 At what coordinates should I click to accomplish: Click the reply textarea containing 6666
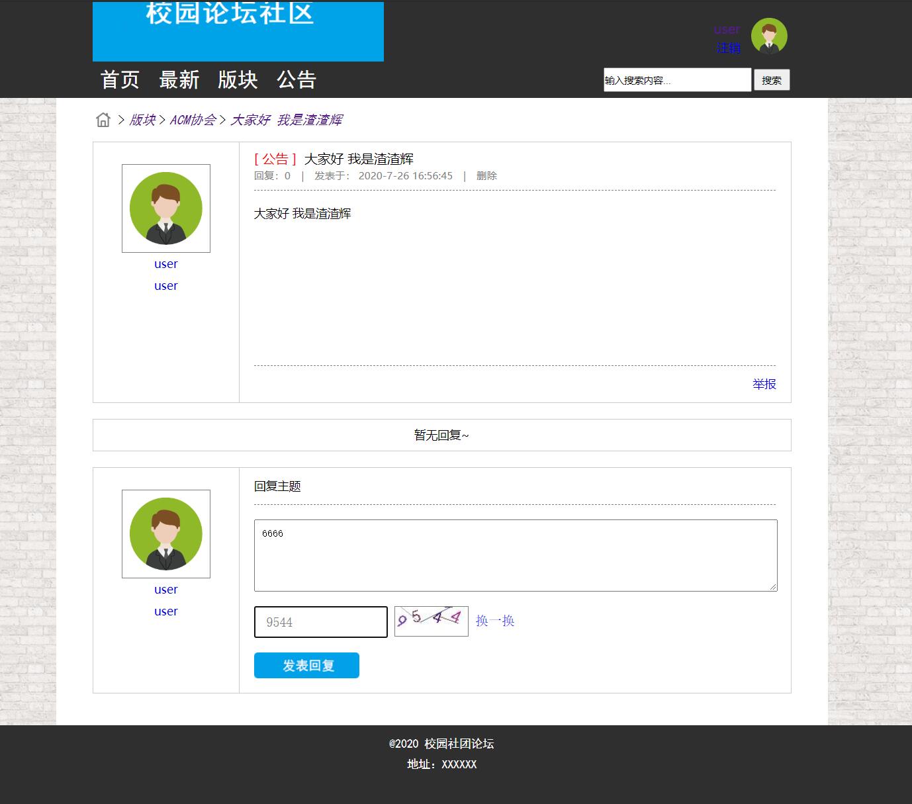(x=515, y=555)
